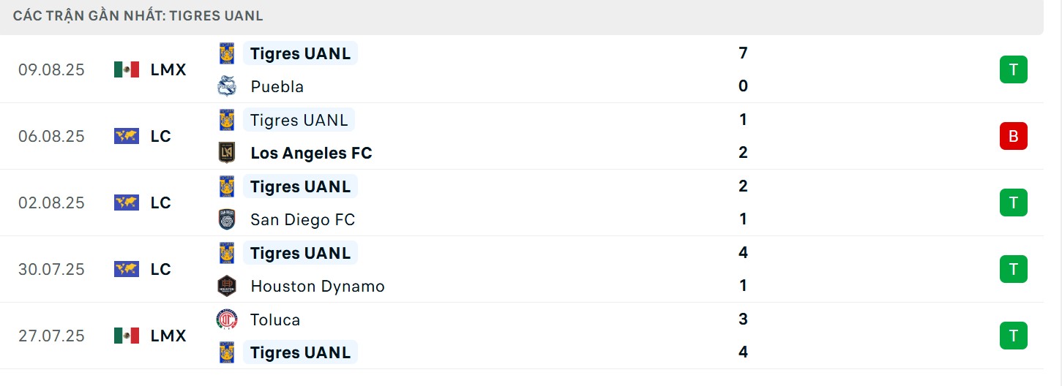1062x386 pixels.
Task: Click the Tigres UANL crest in the Puebla match
Action: [227, 53]
